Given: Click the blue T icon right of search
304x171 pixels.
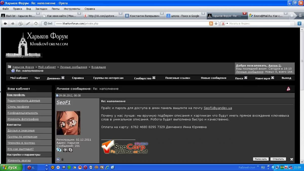Looking at the screenshot, I should [299, 24].
